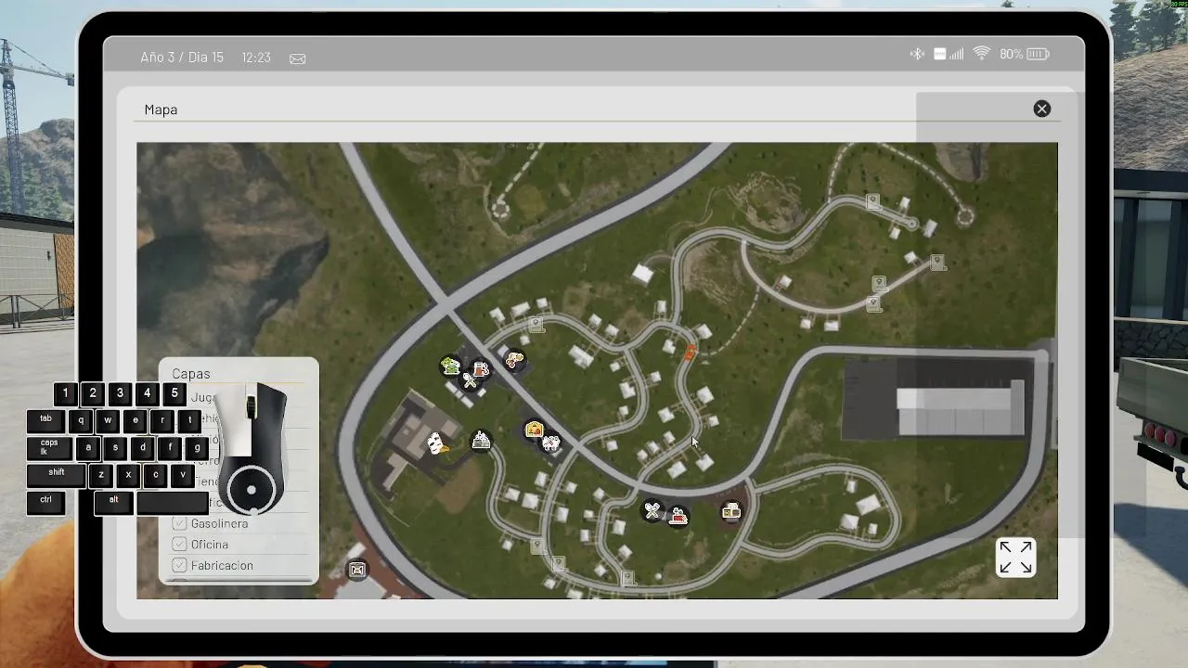Click the Capas panel heading
Image resolution: width=1188 pixels, height=668 pixels.
pos(191,374)
